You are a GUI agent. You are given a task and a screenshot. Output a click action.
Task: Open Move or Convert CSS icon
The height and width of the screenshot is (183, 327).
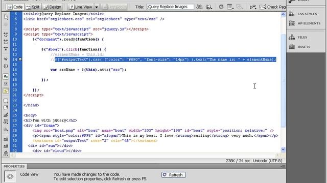(x=6, y=129)
